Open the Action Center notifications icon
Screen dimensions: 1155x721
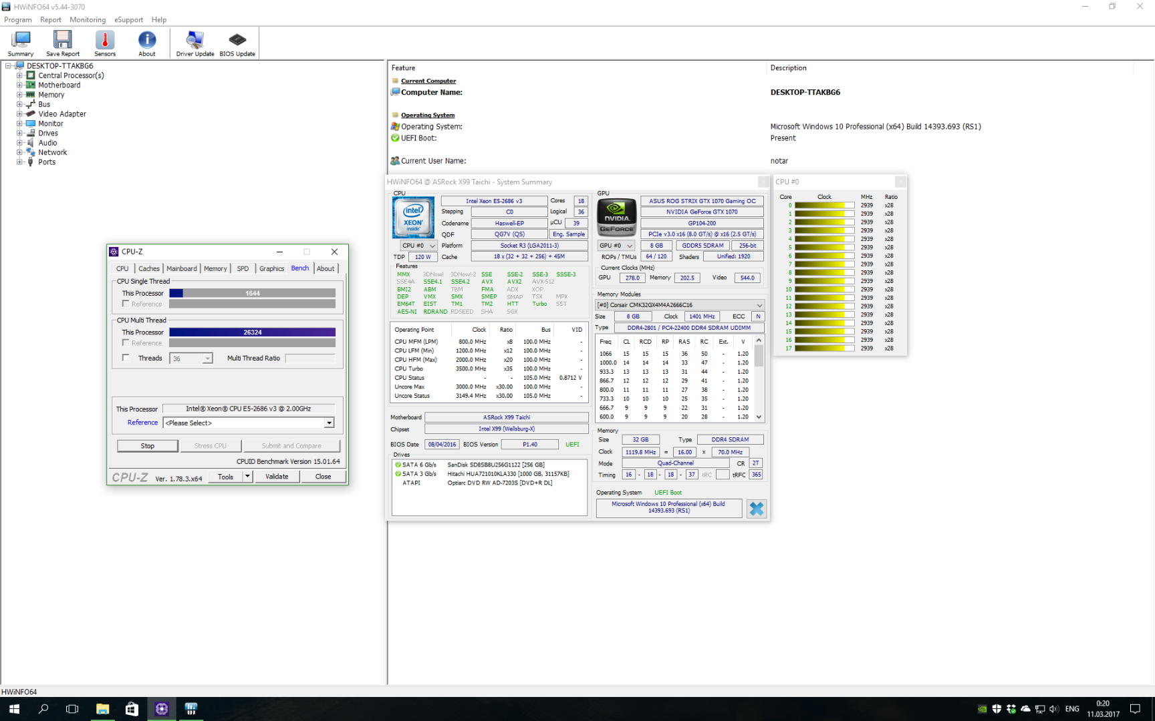(1135, 709)
